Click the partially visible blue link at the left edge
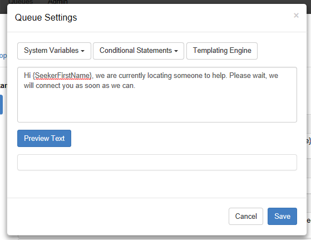 click(3, 56)
